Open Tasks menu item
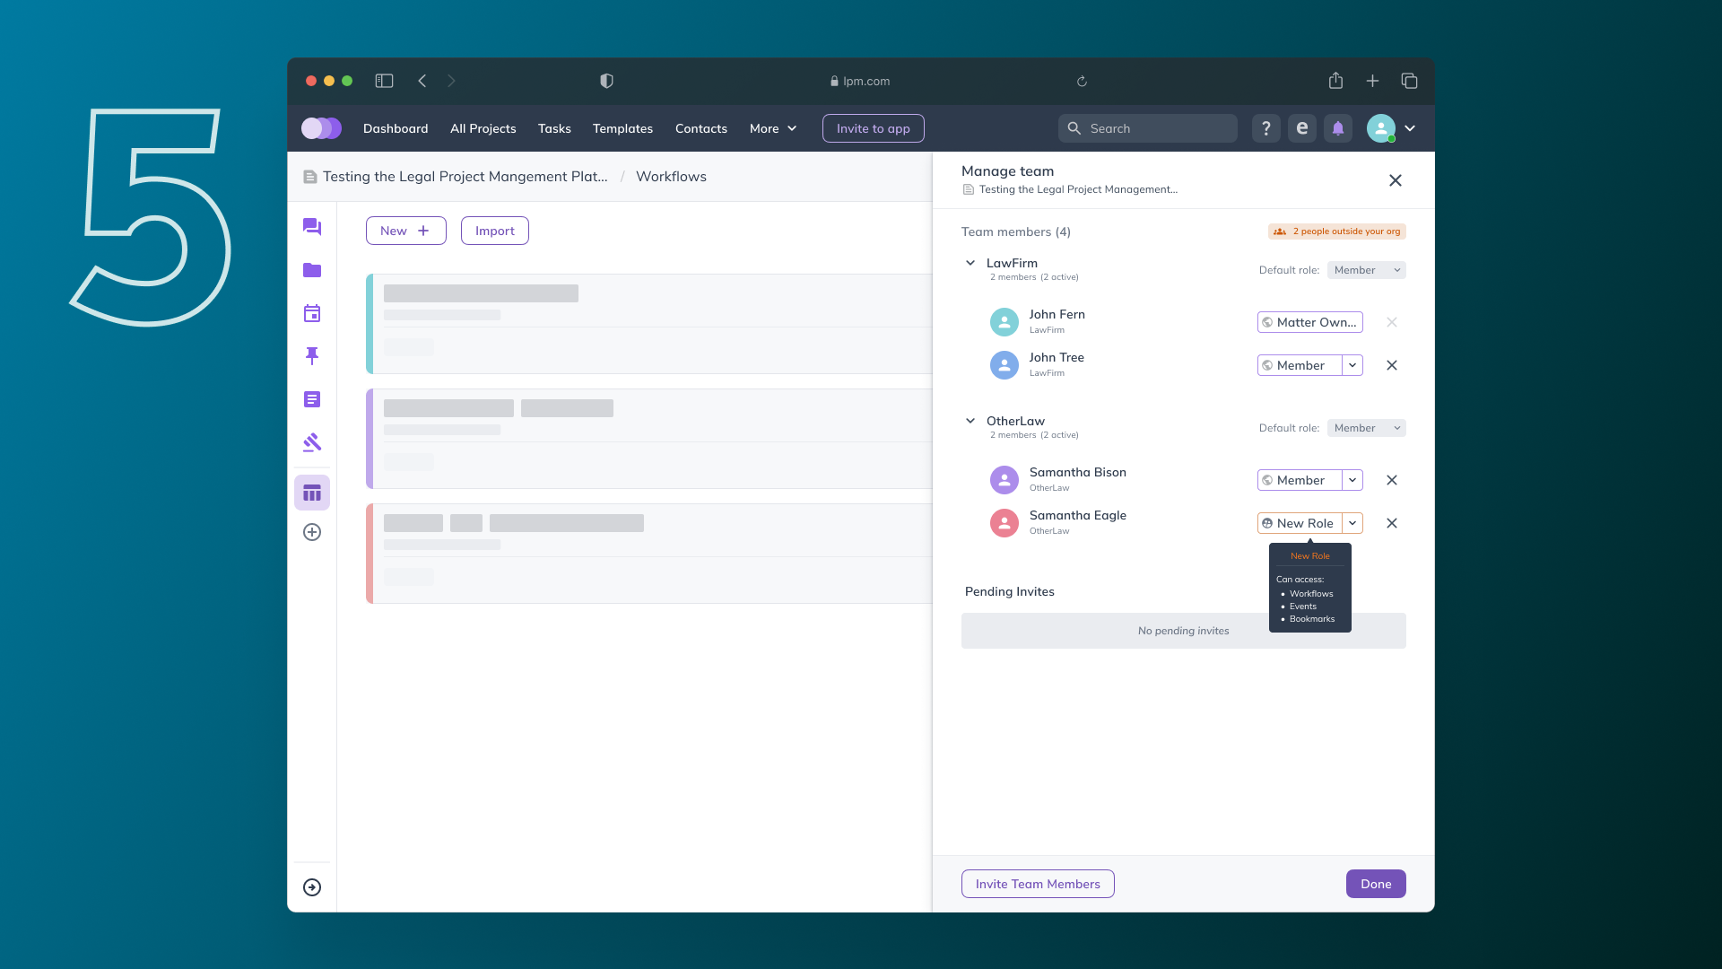Viewport: 1722px width, 969px height. (x=554, y=128)
